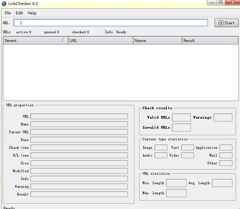Open the Edit menu

point(19,13)
